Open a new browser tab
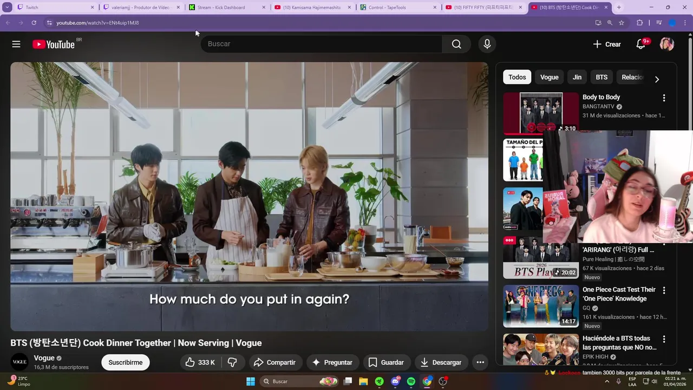693x390 pixels. pos(619,8)
